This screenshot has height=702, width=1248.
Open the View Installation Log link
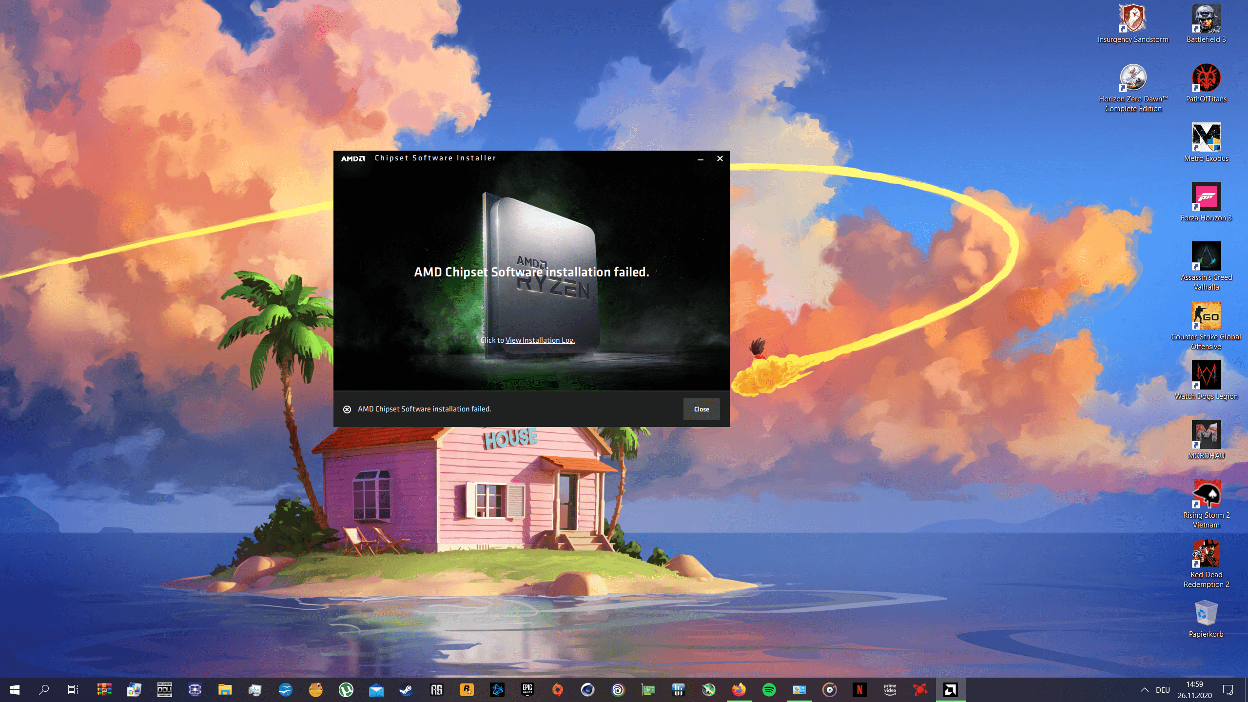click(540, 340)
